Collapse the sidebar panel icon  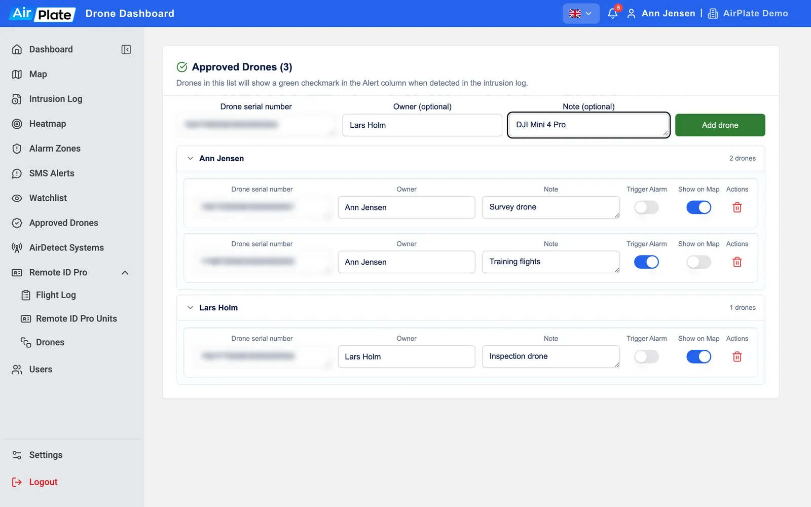tap(126, 50)
